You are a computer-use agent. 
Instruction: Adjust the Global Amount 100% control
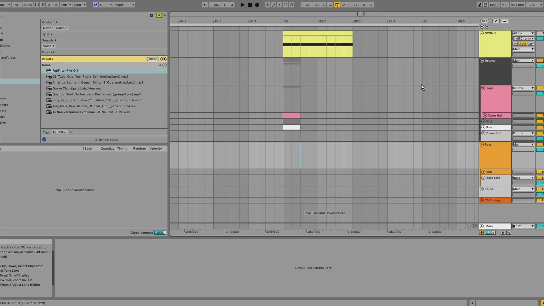click(160, 233)
